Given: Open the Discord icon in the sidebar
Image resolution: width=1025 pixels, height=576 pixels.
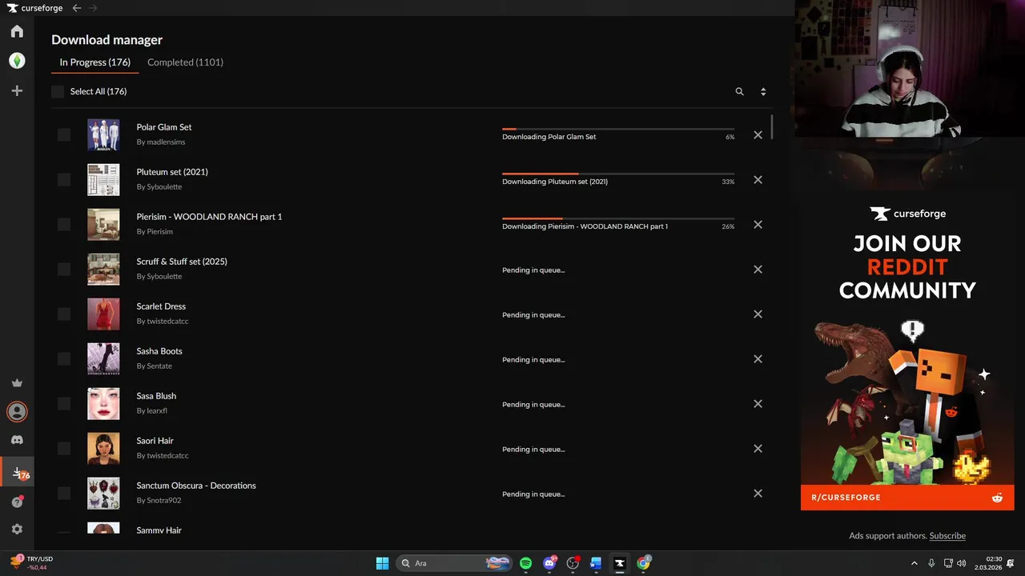Looking at the screenshot, I should tap(17, 440).
